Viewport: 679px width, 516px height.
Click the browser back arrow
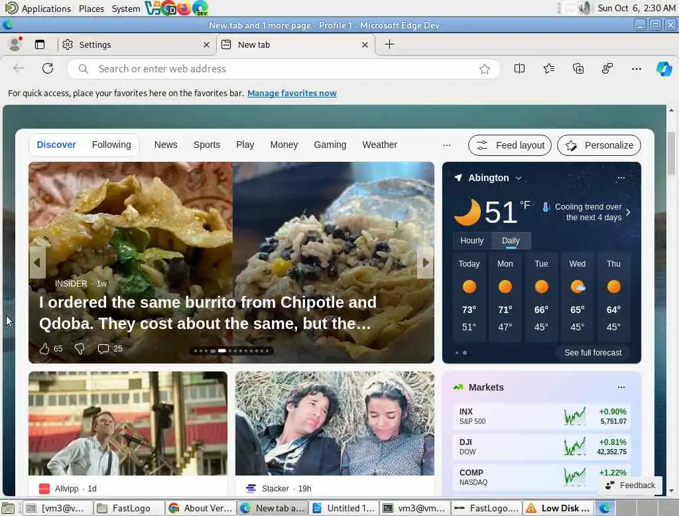(x=19, y=68)
